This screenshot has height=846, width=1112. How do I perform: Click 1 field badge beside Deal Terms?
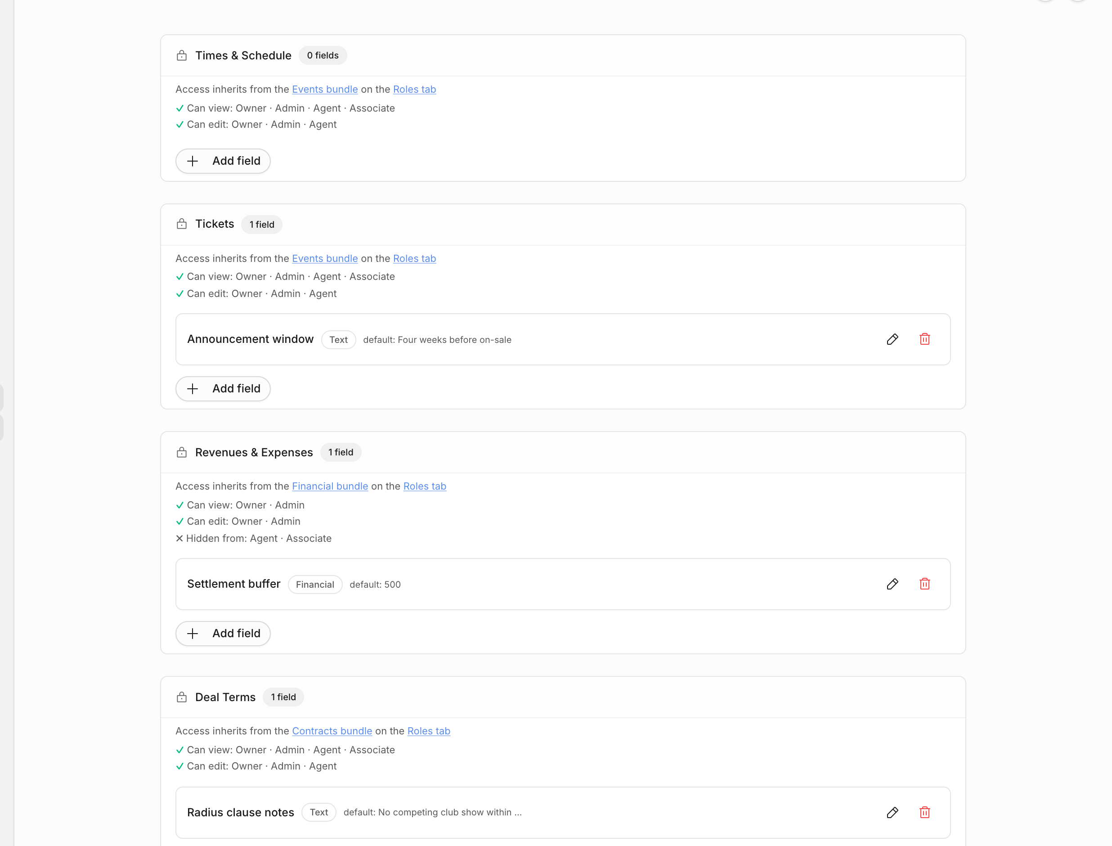click(283, 697)
